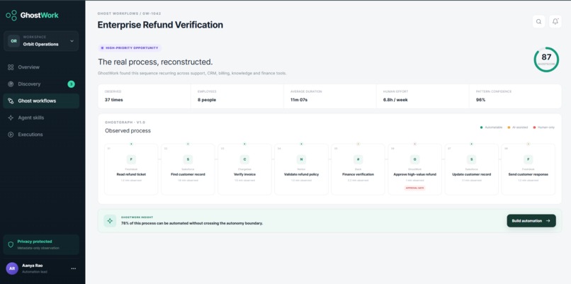Click the orange AI-assisted legend dot
The width and height of the screenshot is (571, 284).
509,127
